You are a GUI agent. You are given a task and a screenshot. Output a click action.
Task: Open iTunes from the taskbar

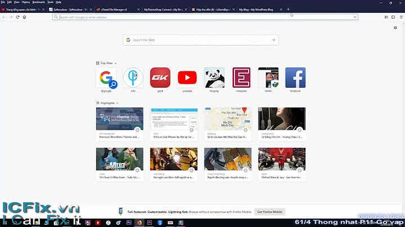tap(108, 223)
